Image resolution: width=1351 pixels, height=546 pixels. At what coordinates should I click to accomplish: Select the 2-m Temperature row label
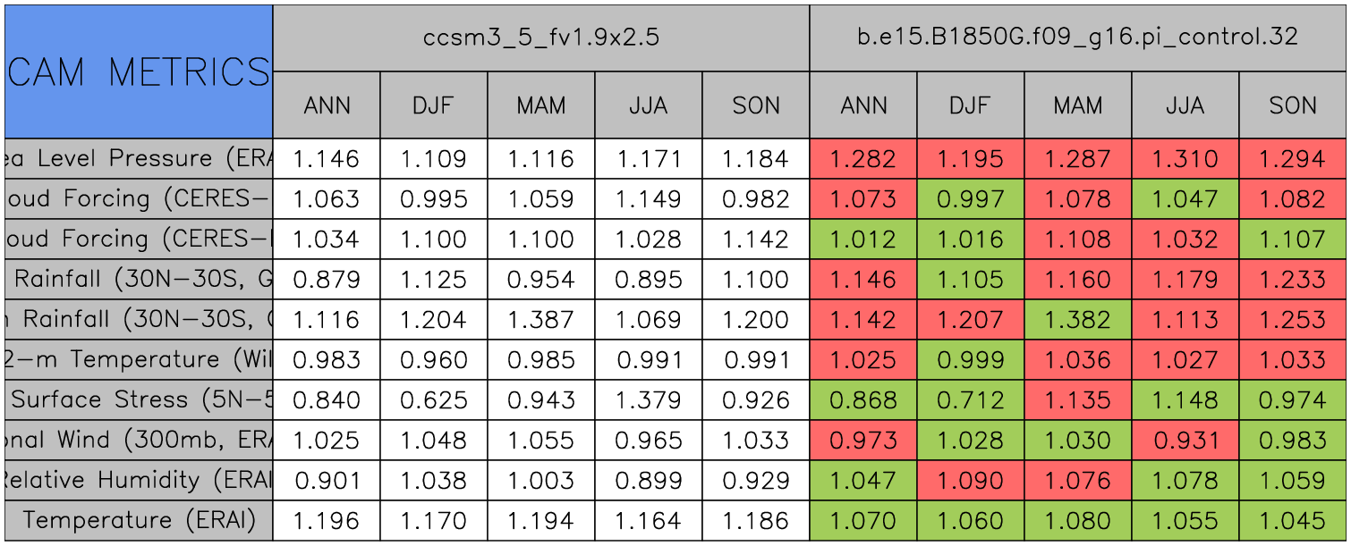[139, 359]
